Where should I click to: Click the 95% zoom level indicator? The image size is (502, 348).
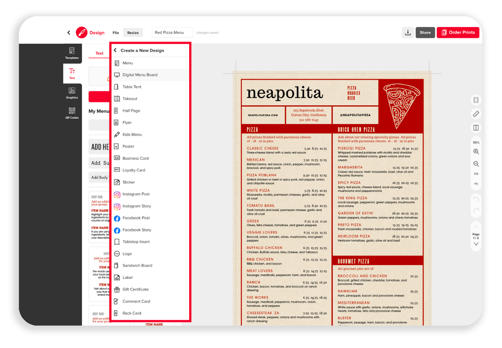476,143
